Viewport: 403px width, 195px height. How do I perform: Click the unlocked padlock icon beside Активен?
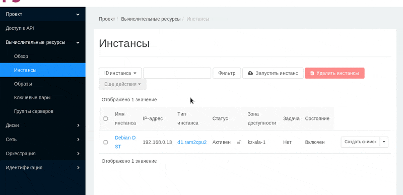(x=239, y=142)
